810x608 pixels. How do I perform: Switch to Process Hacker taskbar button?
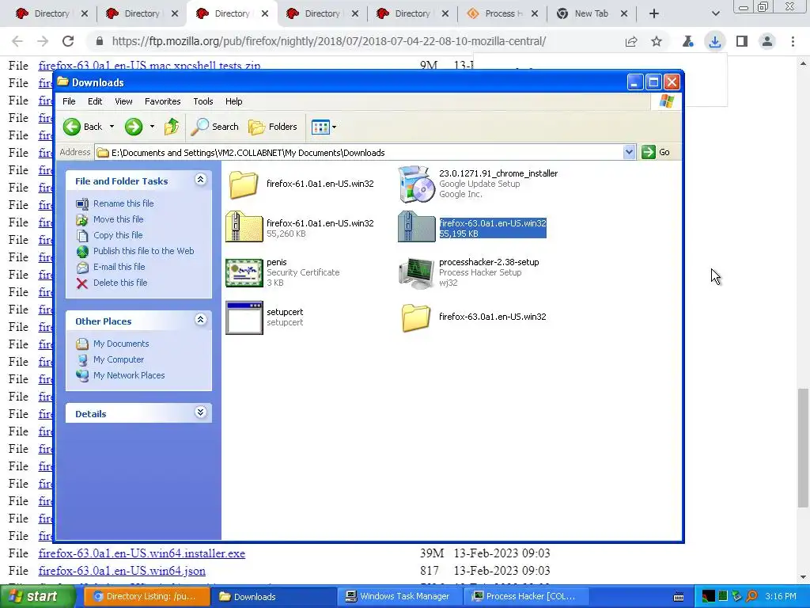point(524,597)
